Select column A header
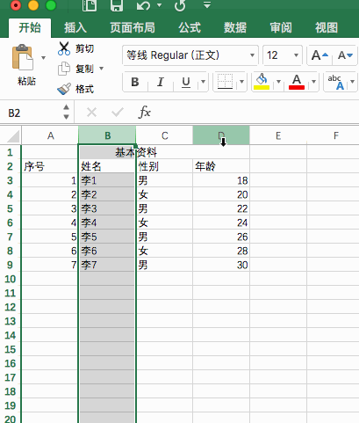Viewport: 359px width, 423px height. 50,135
